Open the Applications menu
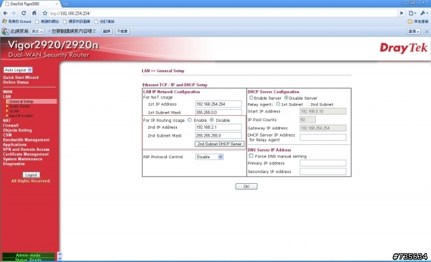This screenshot has width=431, height=262. point(15,145)
